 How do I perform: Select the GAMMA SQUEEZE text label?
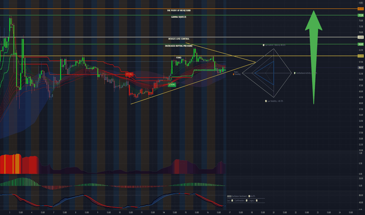pyautogui.click(x=179, y=17)
